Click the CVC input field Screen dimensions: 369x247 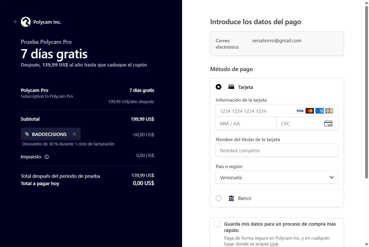click(307, 123)
